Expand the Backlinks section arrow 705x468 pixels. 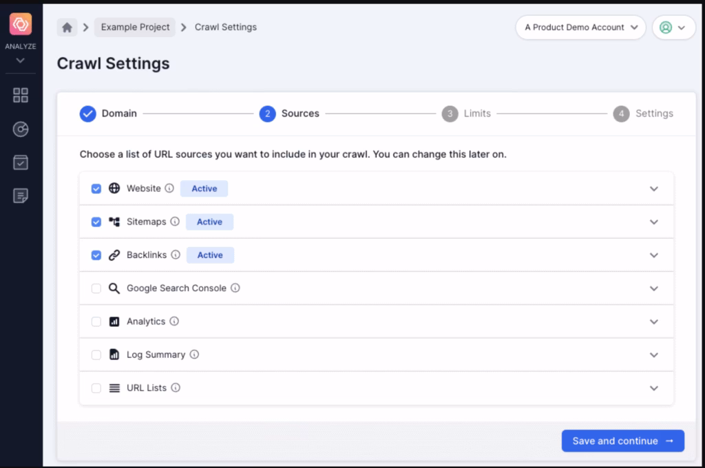(x=654, y=255)
